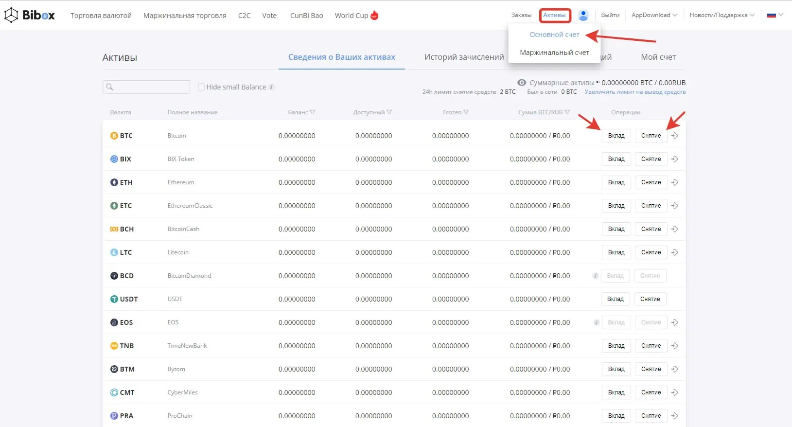Click the BitcoinDiamond name text
Image resolution: width=792 pixels, height=427 pixels.
click(189, 276)
